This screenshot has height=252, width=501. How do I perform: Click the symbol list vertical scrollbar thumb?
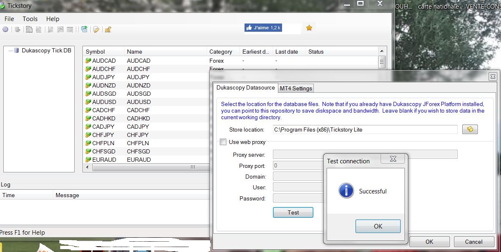tap(382, 62)
